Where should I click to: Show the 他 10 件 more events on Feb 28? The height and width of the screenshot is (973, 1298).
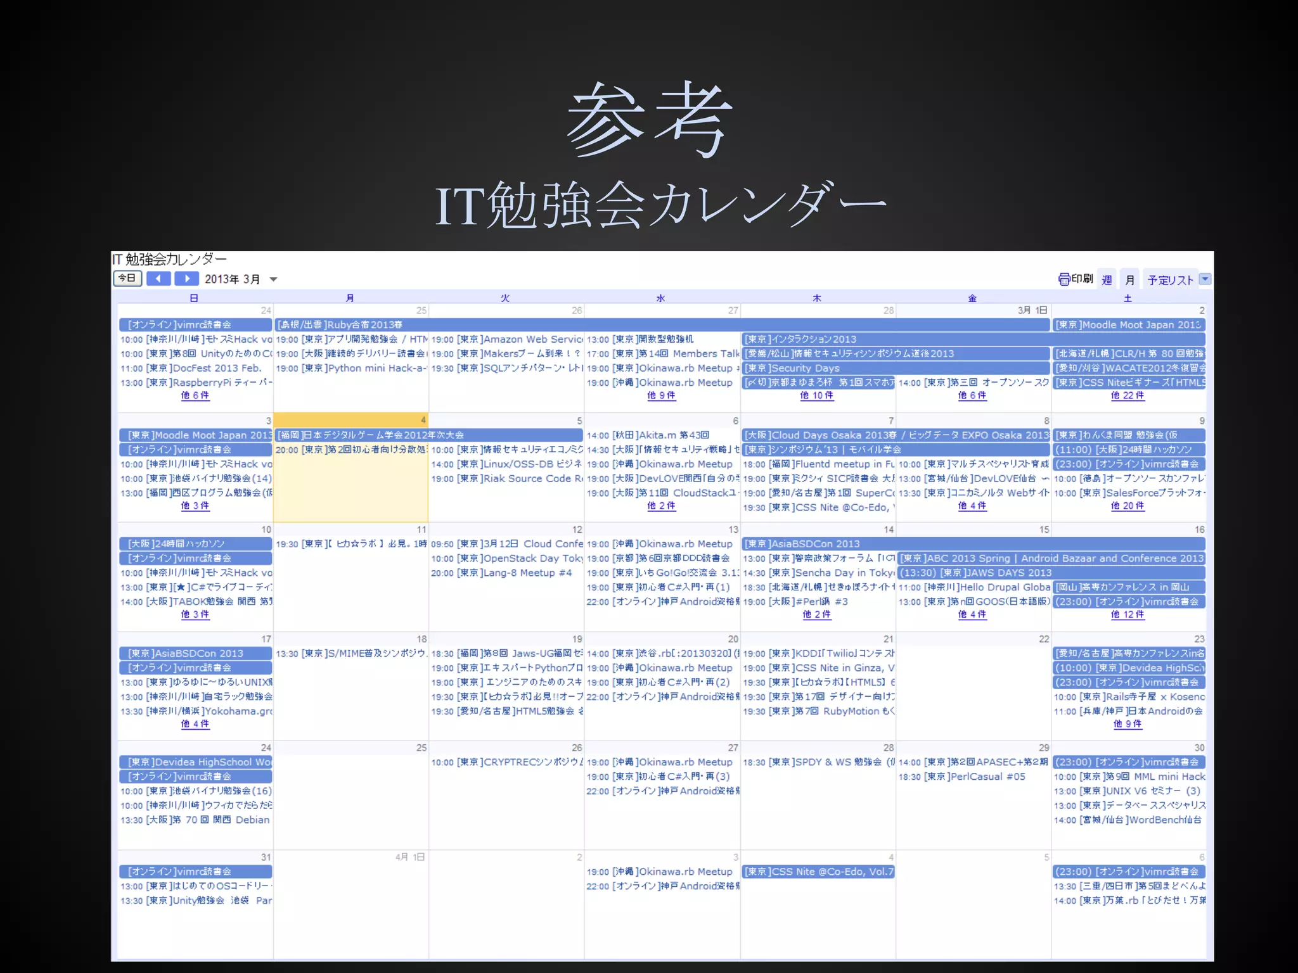(816, 395)
